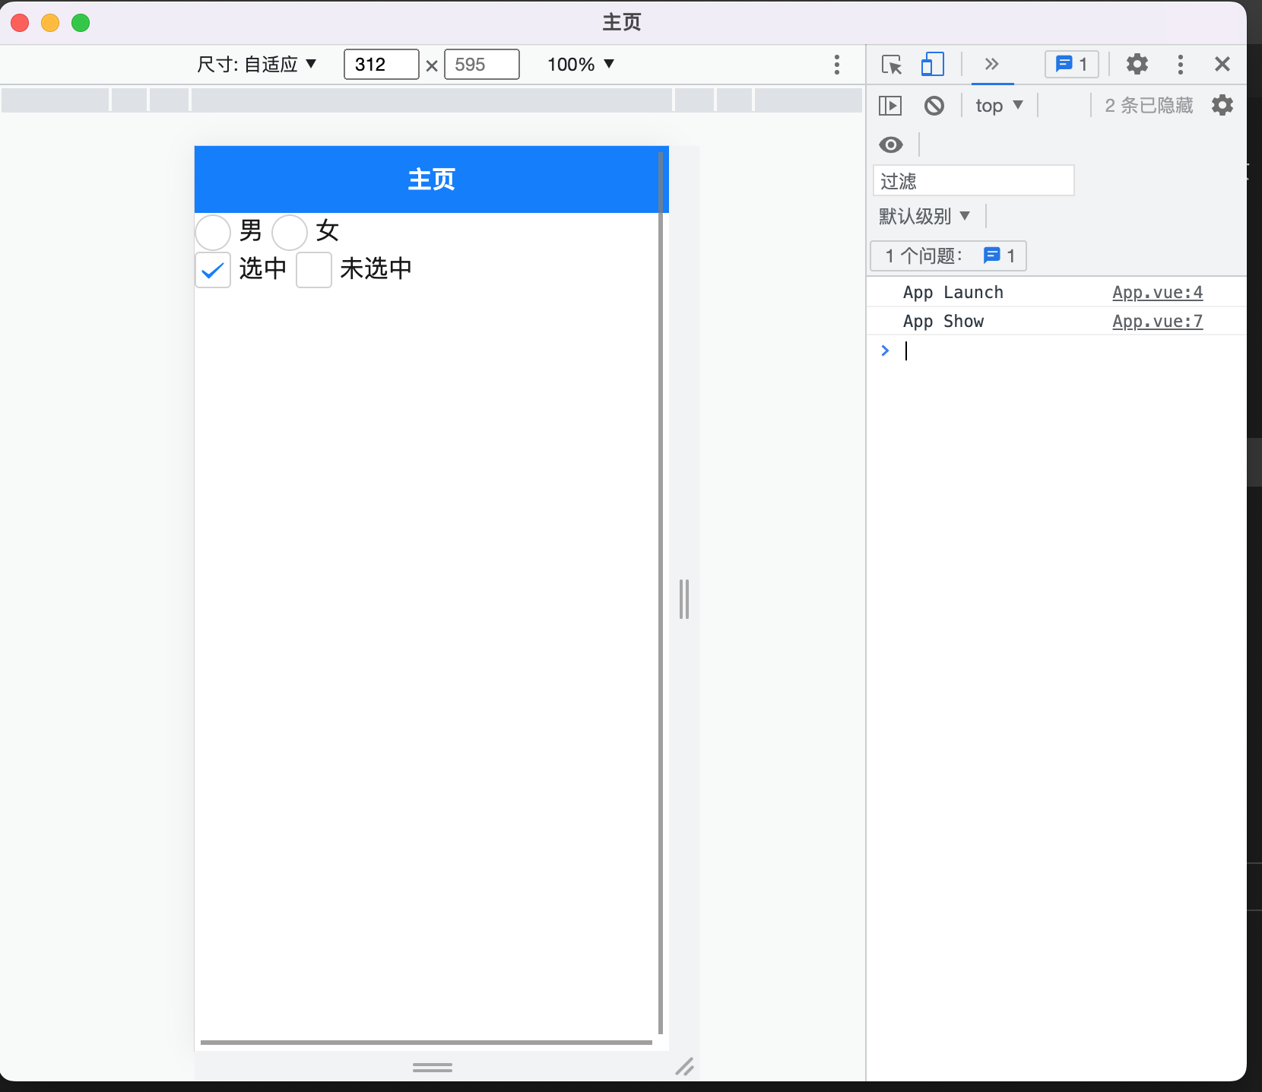Click the 2 条已隐藏 hidden messages label
This screenshot has width=1262, height=1092.
pyautogui.click(x=1149, y=106)
